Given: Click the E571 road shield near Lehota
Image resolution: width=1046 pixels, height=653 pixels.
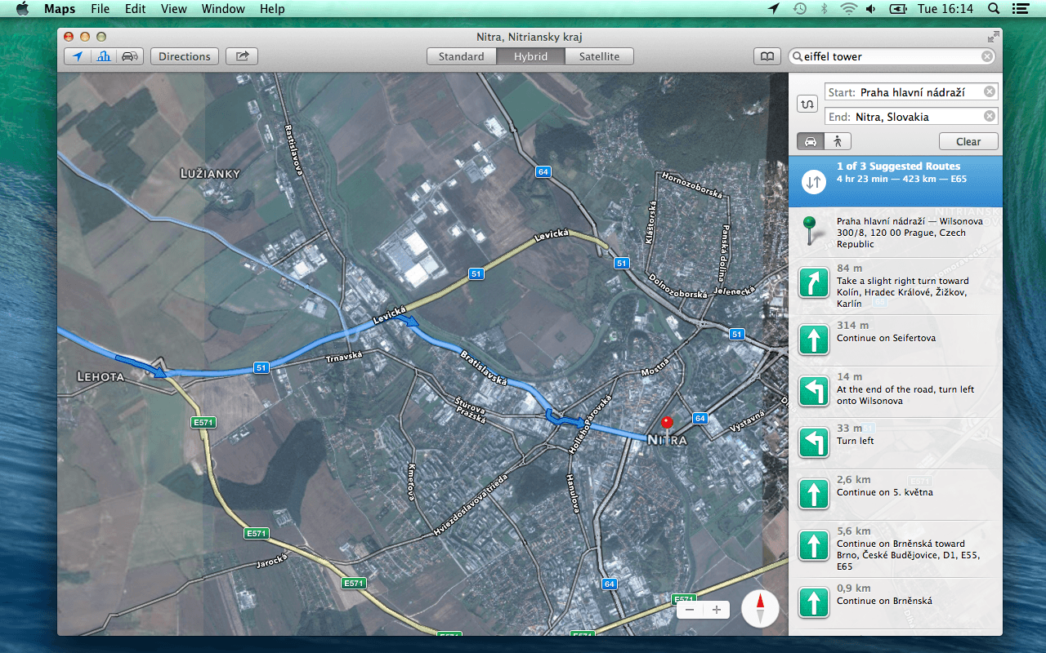Looking at the screenshot, I should tap(203, 422).
